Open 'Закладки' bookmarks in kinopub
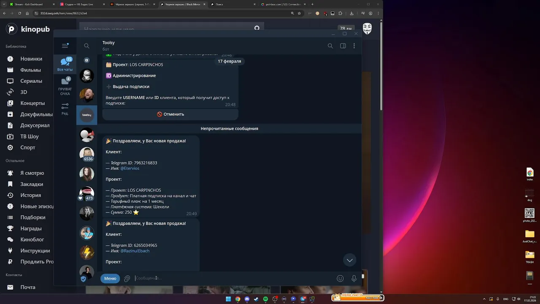 32,184
